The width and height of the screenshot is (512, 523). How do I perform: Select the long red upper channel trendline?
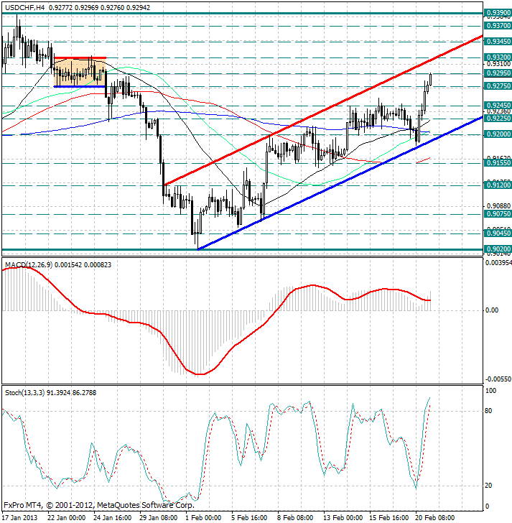pos(323,111)
